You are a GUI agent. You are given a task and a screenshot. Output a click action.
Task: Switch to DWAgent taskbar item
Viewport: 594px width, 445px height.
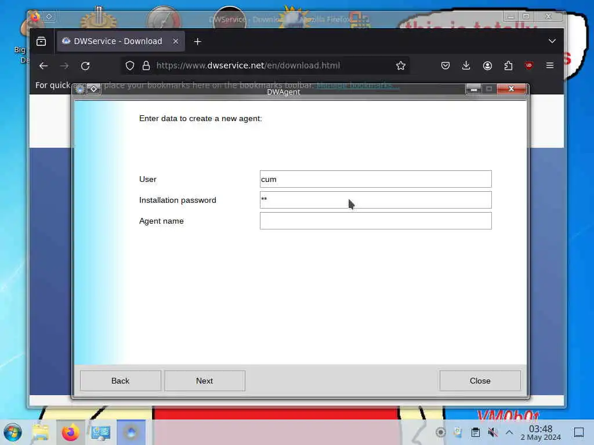point(131,432)
